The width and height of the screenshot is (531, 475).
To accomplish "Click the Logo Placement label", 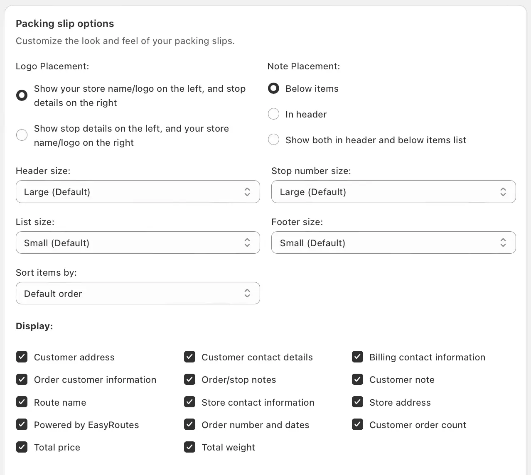I will click(52, 66).
